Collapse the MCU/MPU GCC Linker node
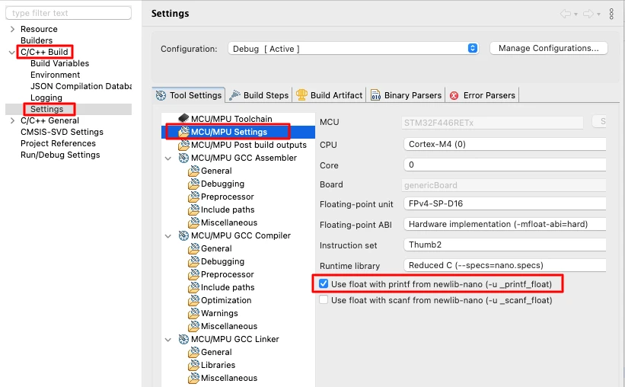Viewport: 625px width, 387px height. pos(168,340)
